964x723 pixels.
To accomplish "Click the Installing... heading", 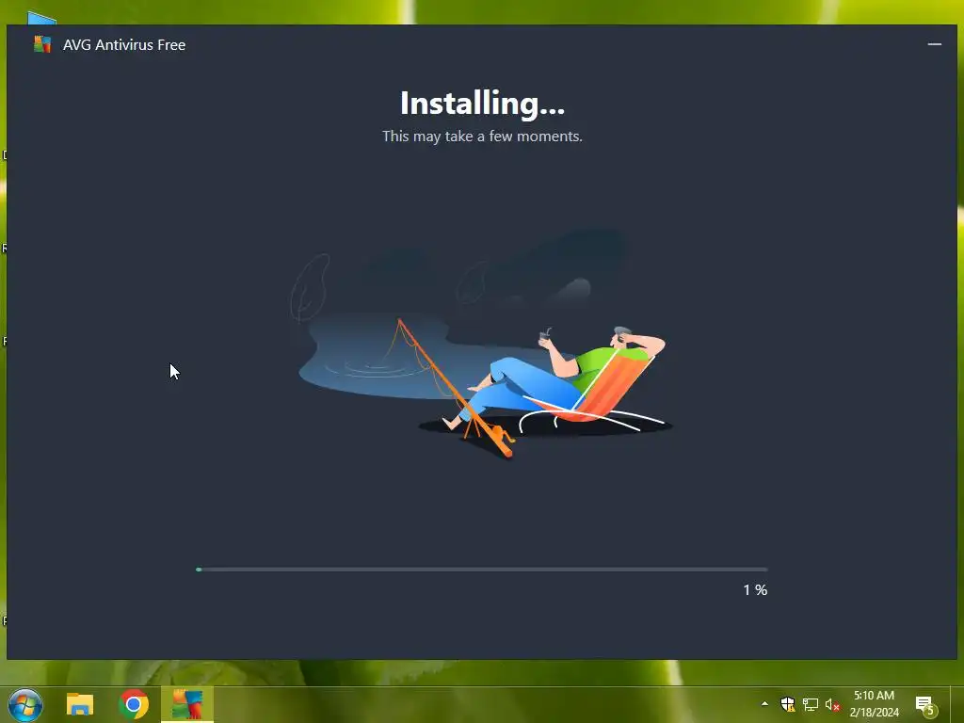I will click(x=482, y=104).
